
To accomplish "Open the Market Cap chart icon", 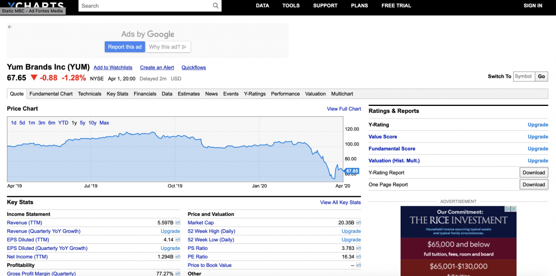I will 358,223.
